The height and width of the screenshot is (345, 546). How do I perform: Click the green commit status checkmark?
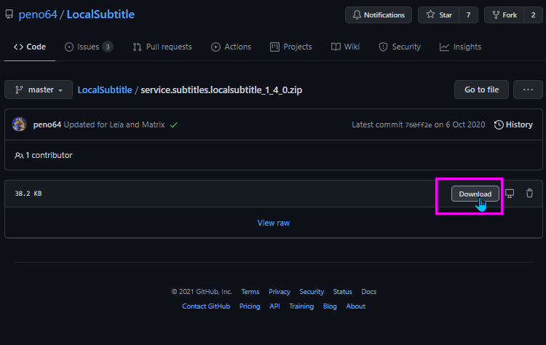tap(173, 124)
